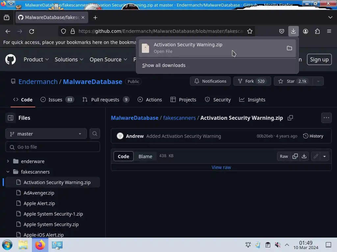Open the Actions tab

pyautogui.click(x=150, y=100)
